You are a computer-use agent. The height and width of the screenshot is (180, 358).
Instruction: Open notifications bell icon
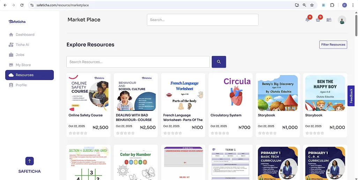coord(307,20)
